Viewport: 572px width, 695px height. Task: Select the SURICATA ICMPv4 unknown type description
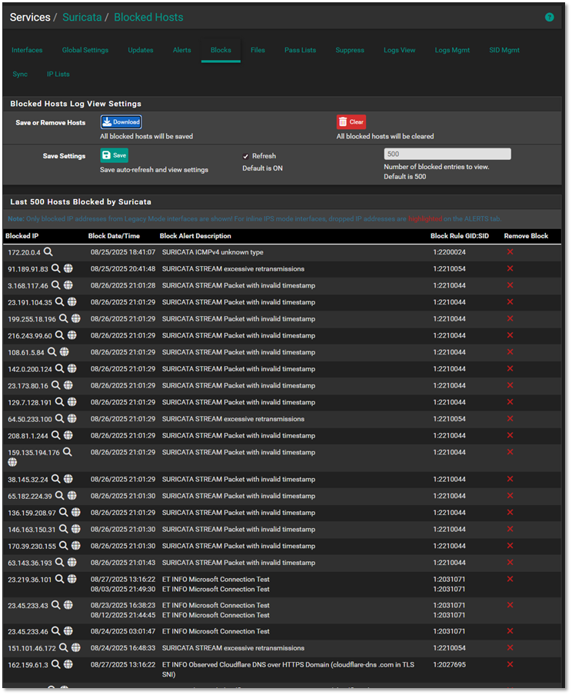pyautogui.click(x=212, y=252)
